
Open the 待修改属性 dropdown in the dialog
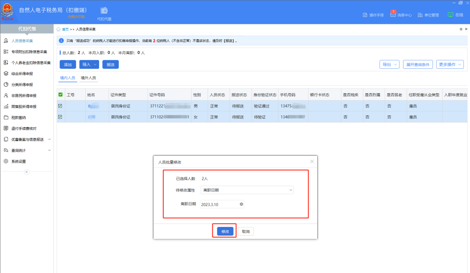247,190
